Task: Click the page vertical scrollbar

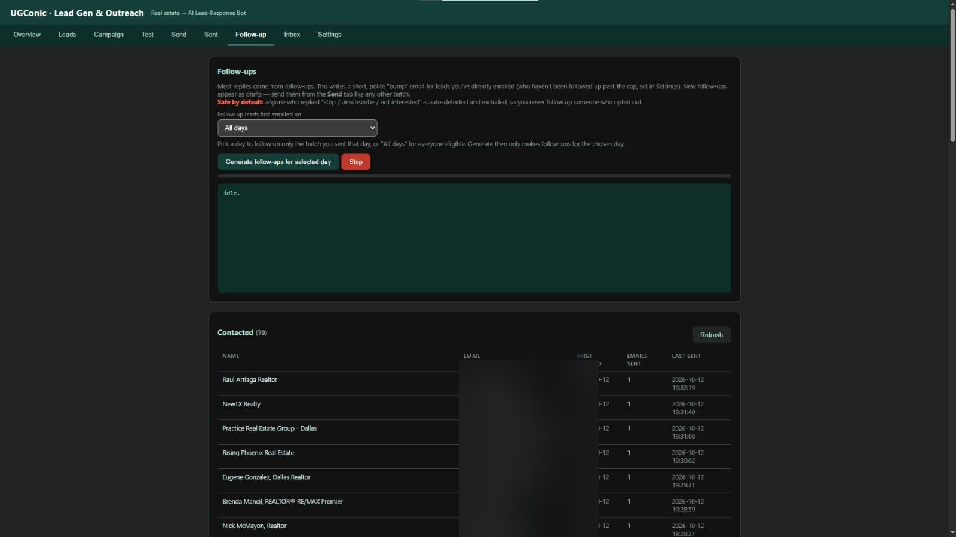Action: [952, 75]
